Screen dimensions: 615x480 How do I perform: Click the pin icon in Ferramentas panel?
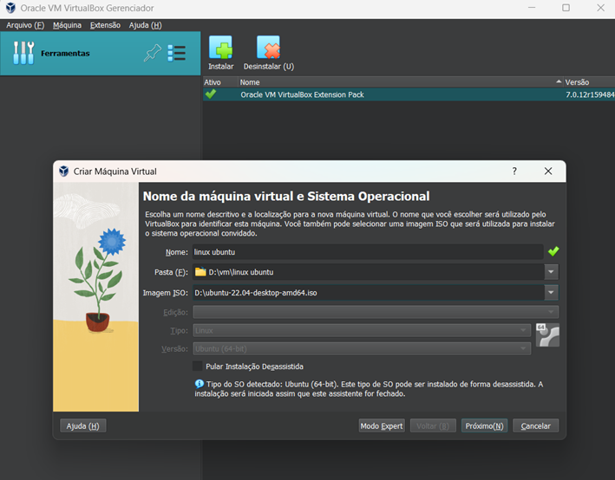pyautogui.click(x=153, y=53)
